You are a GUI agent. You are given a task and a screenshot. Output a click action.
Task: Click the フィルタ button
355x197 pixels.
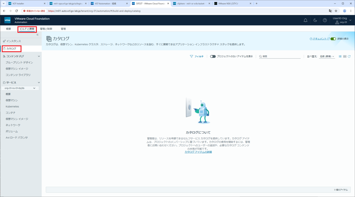pos(196,56)
